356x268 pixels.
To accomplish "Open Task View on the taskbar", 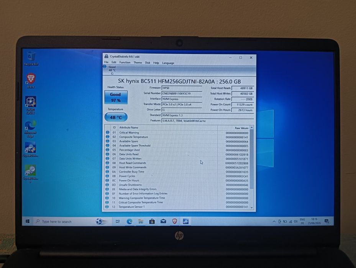I will (x=118, y=221).
